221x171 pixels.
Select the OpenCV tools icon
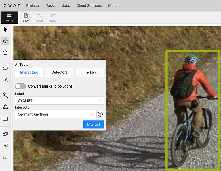click(x=5, y=107)
